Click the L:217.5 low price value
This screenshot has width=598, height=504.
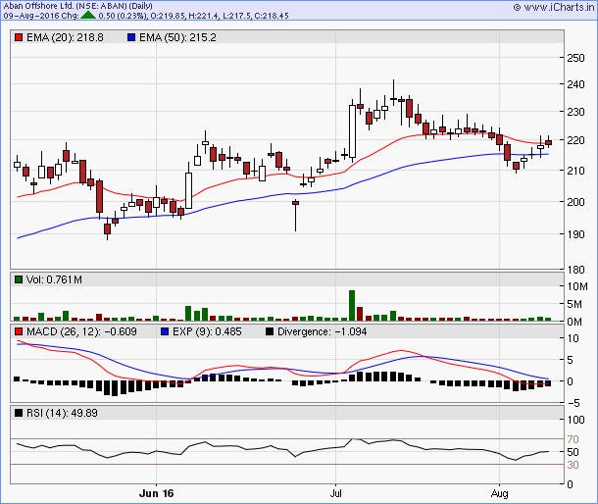coord(237,16)
